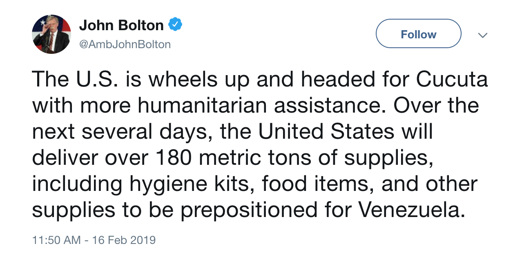Expand the tweet options chevron menu
This screenshot has height=257, width=522.
[483, 35]
